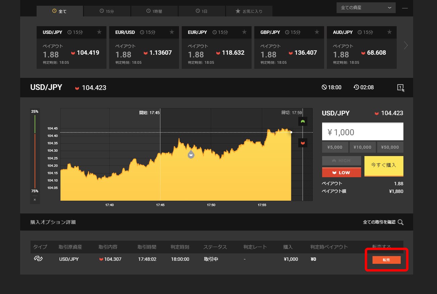Favorite the AUD/JPY card star

tap(389, 32)
